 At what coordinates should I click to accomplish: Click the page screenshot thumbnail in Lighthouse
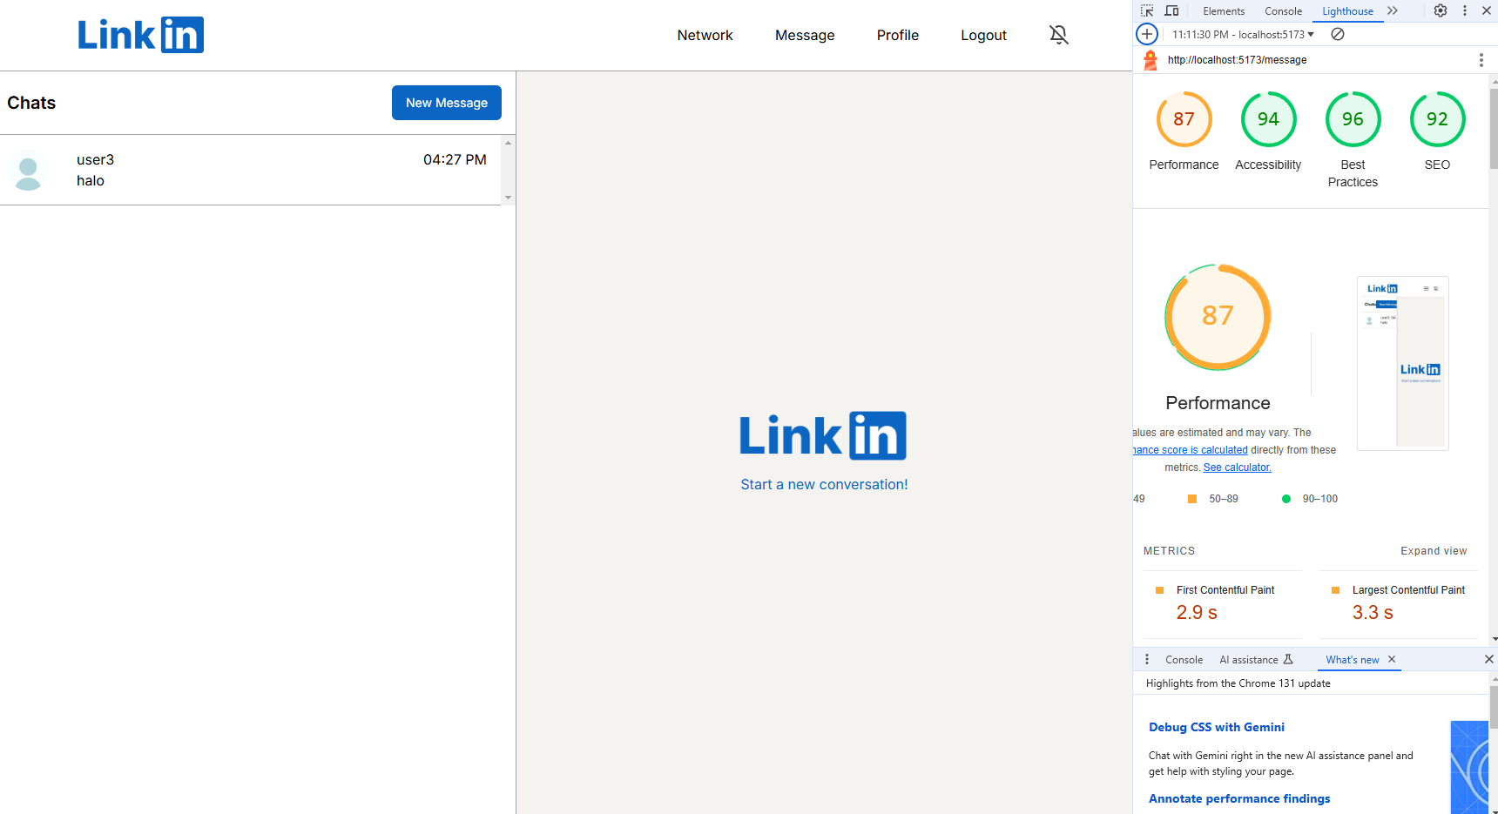1402,363
